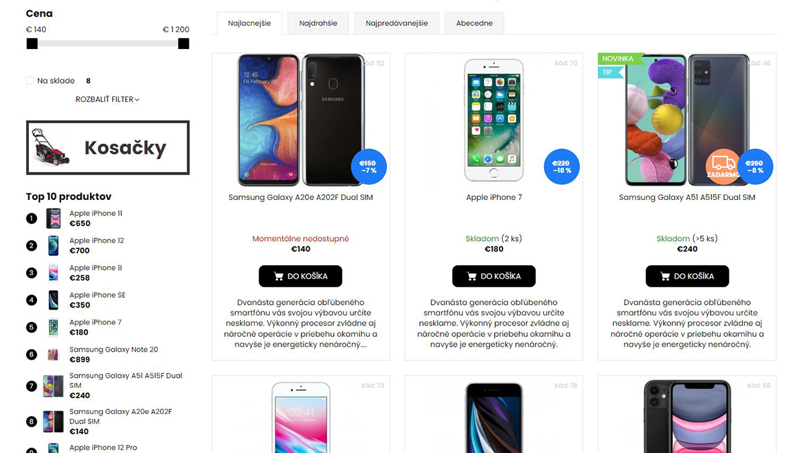Screen dimensions: 806x453
Task: Select the Najlacnejšie sorting tab
Action: [x=249, y=23]
